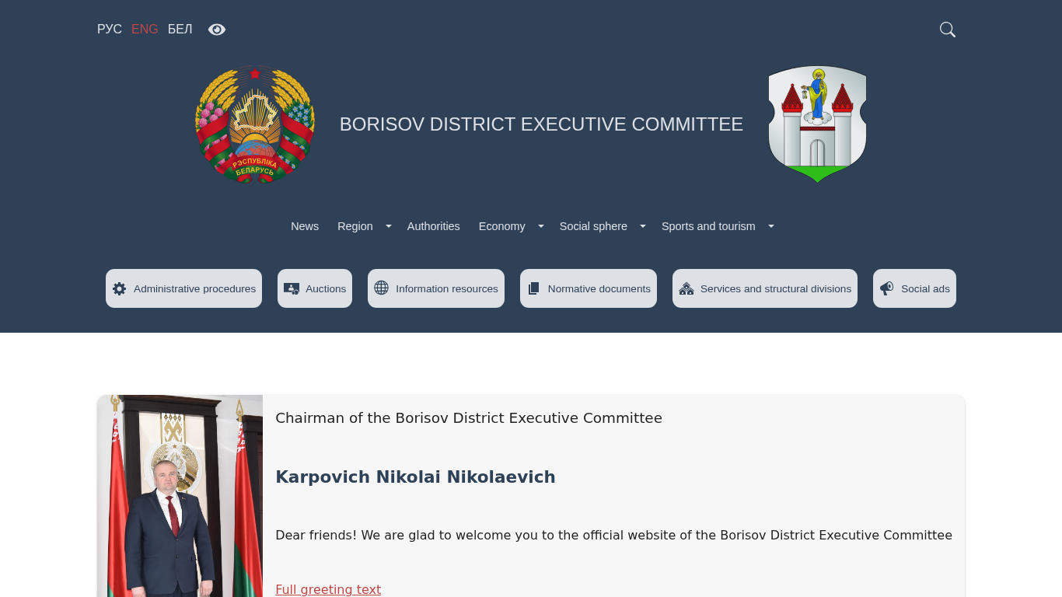The height and width of the screenshot is (597, 1062).
Task: Click the gear icon for Administrative procedures
Action: click(x=119, y=289)
